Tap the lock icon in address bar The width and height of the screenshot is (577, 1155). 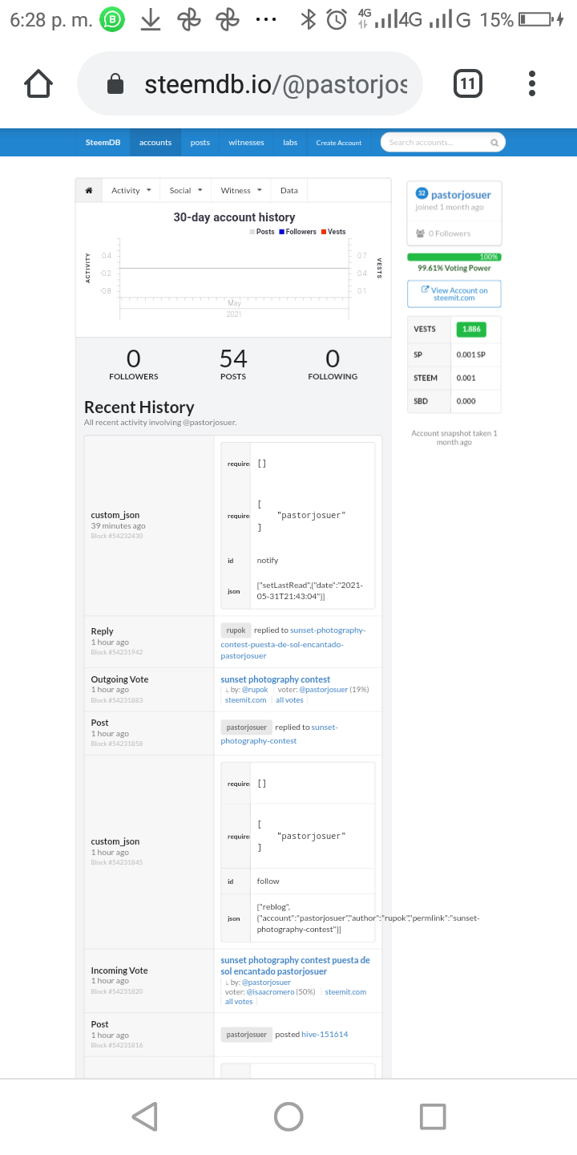[x=115, y=83]
